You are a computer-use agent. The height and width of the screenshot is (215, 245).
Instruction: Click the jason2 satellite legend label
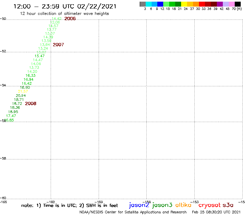[x=139, y=205]
